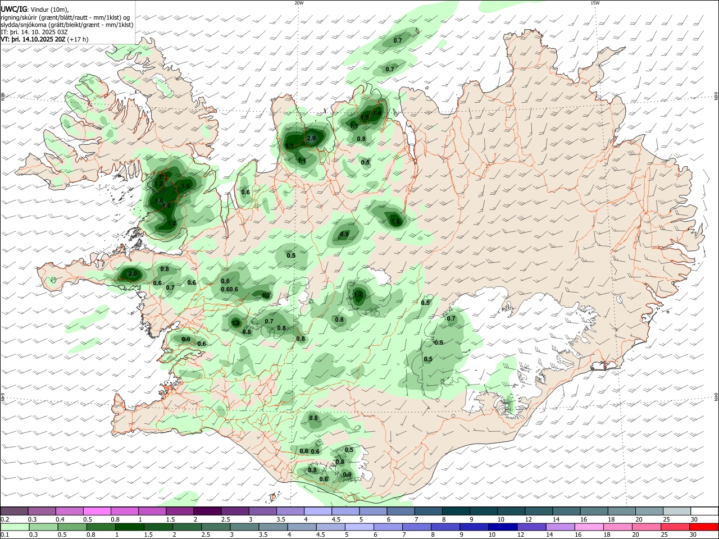The height and width of the screenshot is (539, 719).
Task: Select the 0.3 light green rain swatch
Action: click(x=43, y=527)
